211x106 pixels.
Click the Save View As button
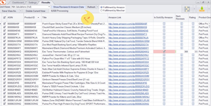click(9, 11)
